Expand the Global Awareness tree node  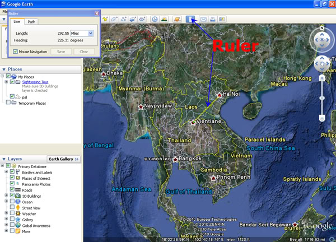[x=6, y=225]
